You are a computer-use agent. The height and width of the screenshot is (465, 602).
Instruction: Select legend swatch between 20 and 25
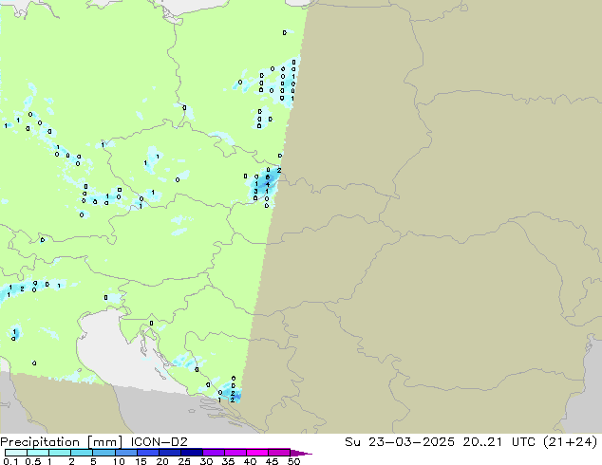[x=169, y=453]
